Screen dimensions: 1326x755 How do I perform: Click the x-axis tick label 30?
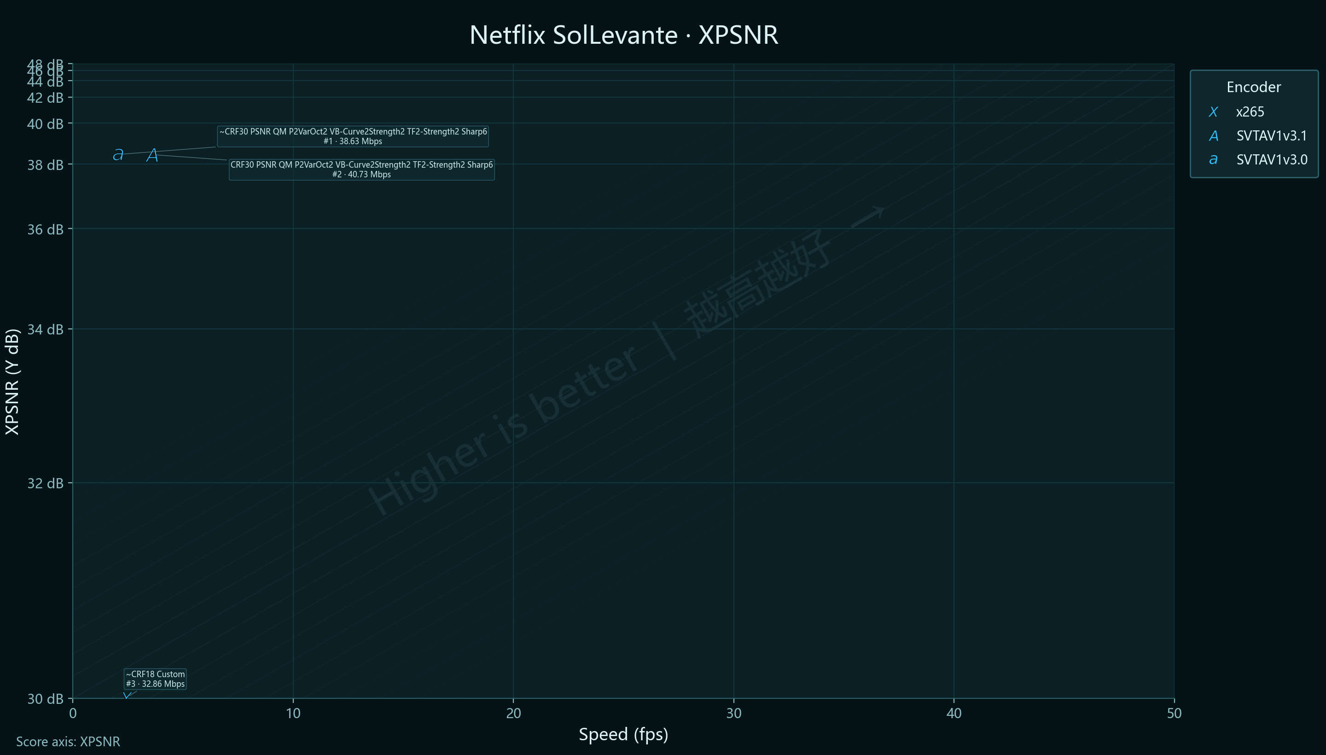[734, 714]
